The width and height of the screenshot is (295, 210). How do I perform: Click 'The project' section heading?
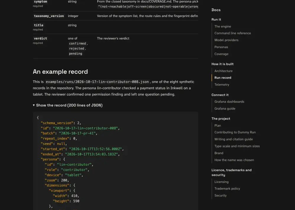pos(221,119)
